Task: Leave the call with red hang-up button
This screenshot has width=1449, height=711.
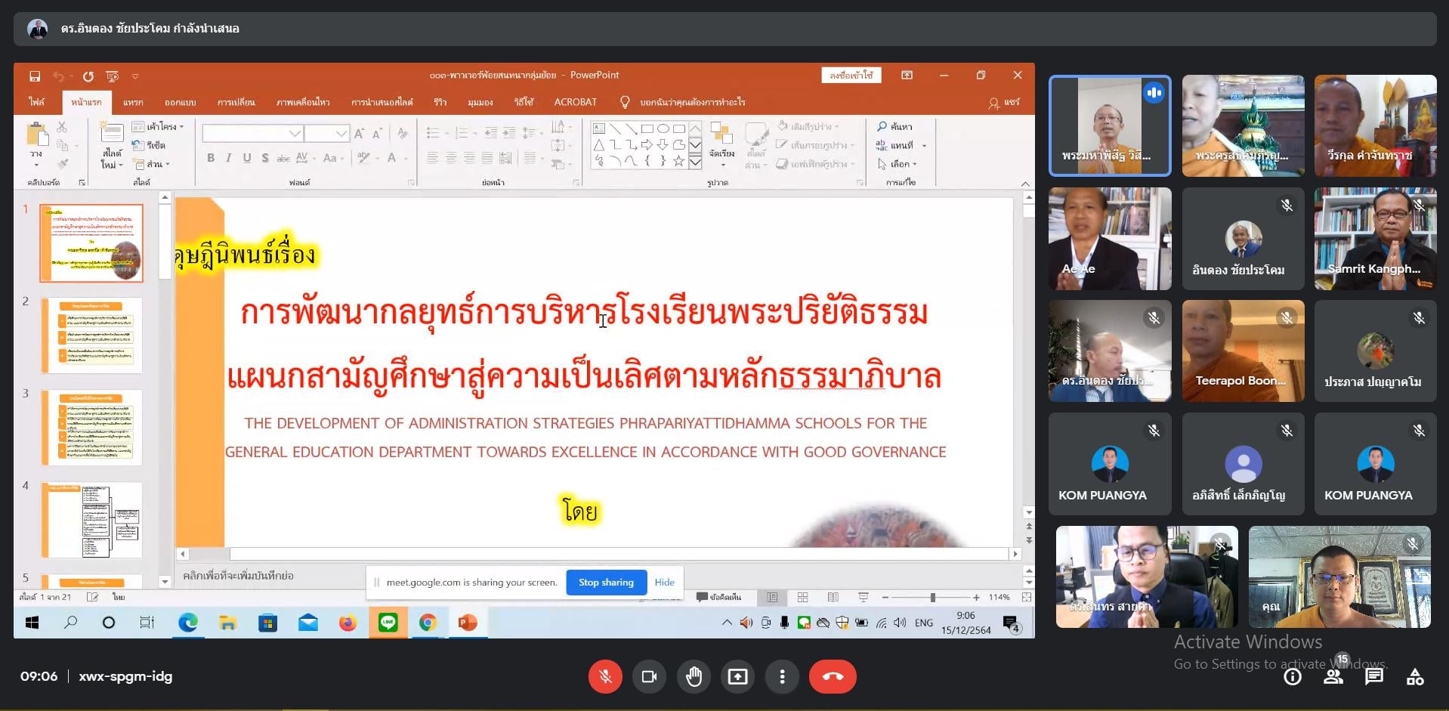Action: pyautogui.click(x=833, y=676)
